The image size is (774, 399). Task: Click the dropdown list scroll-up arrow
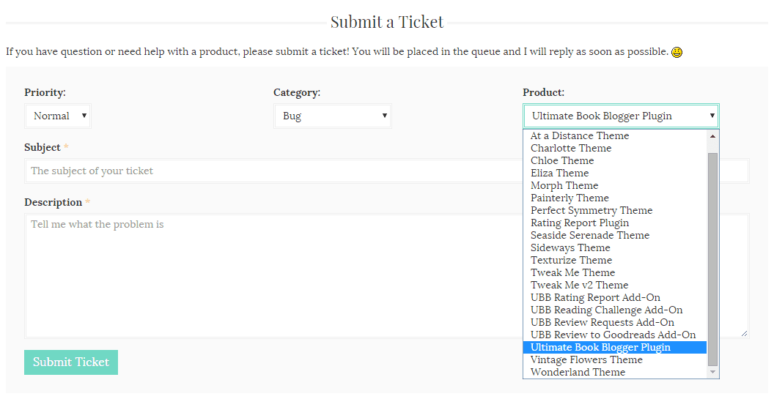(x=712, y=136)
